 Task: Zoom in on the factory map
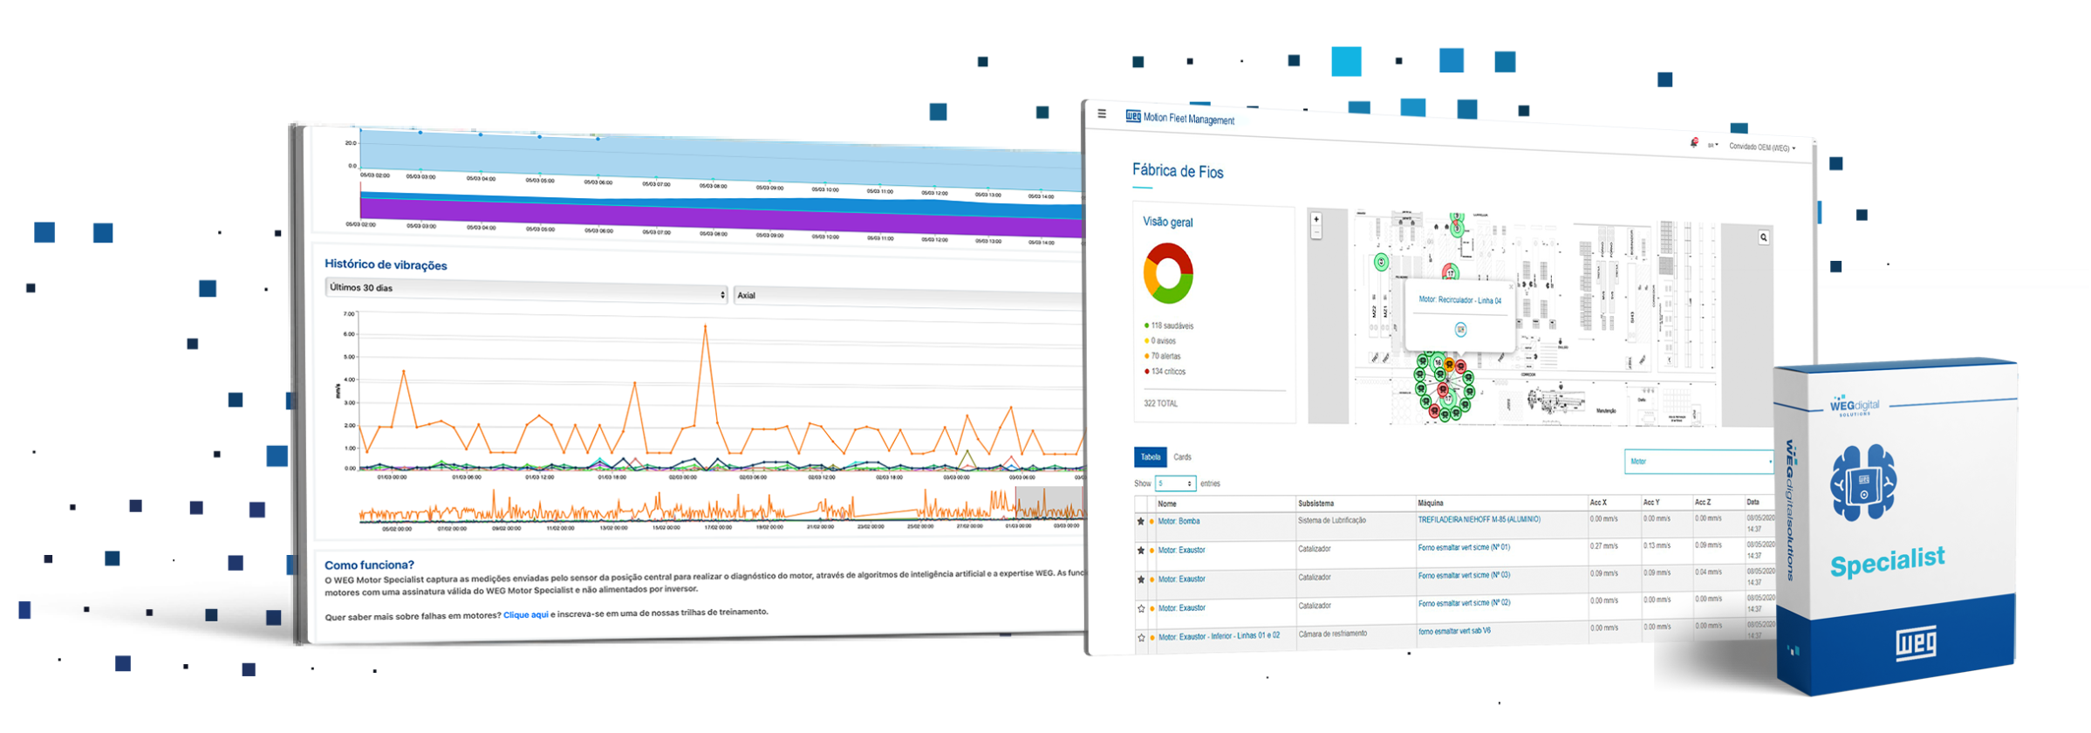pos(1316,219)
